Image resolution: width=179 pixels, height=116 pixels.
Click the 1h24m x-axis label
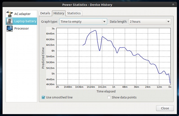(91, 87)
